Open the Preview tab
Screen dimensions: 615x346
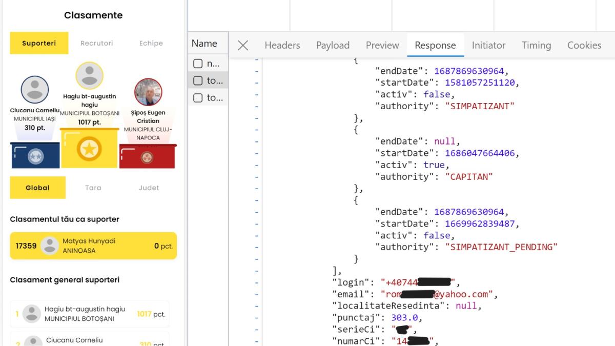(x=382, y=46)
